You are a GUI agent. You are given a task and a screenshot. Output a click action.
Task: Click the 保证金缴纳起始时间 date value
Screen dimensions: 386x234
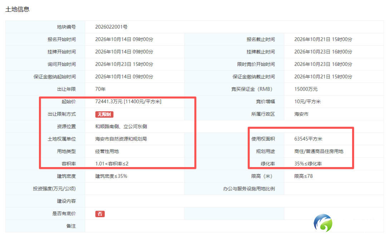coord(124,77)
